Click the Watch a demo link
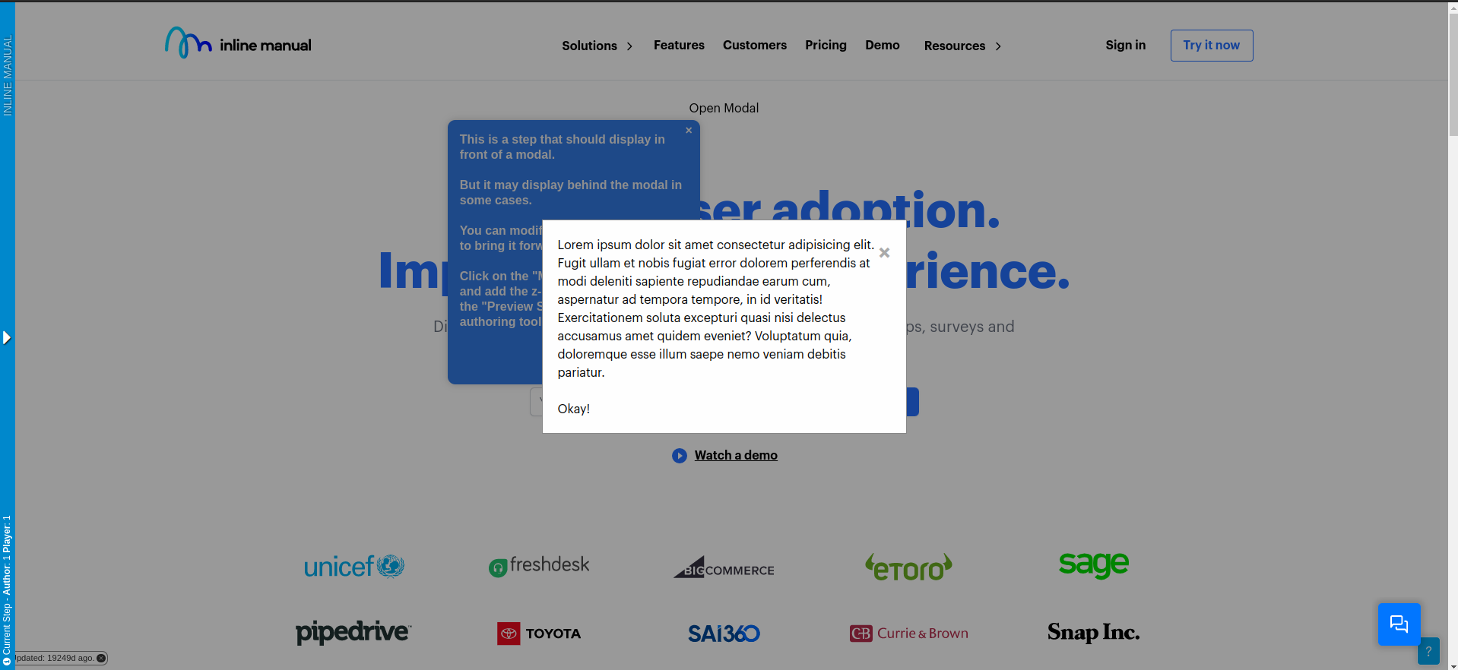 point(735,456)
